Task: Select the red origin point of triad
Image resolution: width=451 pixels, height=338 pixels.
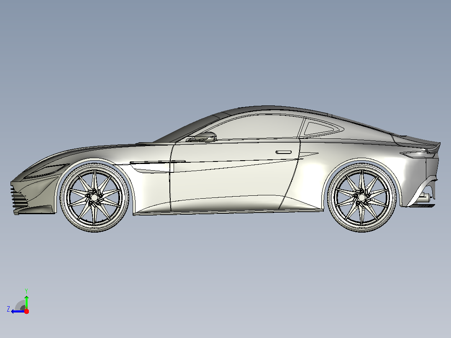Action: [26, 311]
